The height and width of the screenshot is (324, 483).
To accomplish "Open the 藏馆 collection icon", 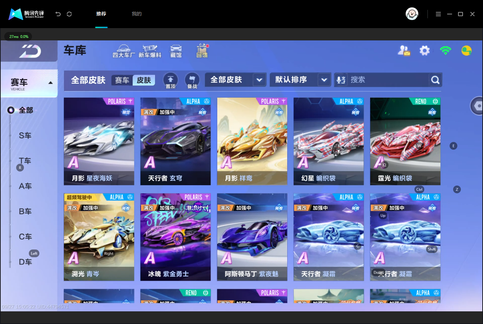I will point(176,51).
